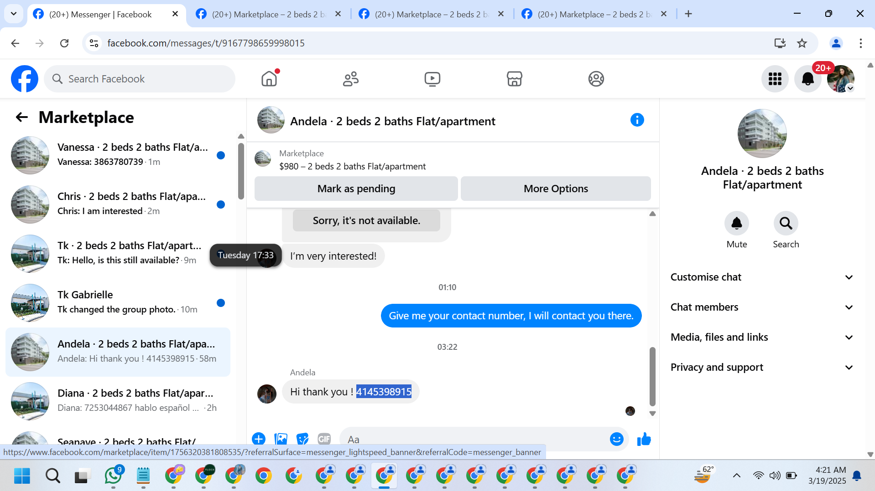This screenshot has height=491, width=875.
Task: Open Tk's 'Hello, is this still available?' chat
Action: pyautogui.click(x=118, y=253)
